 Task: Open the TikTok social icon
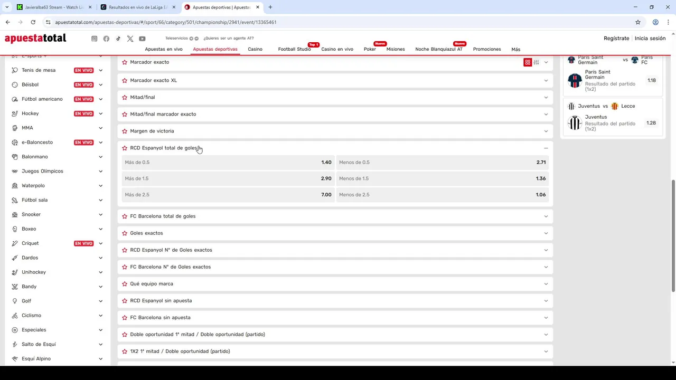(118, 39)
